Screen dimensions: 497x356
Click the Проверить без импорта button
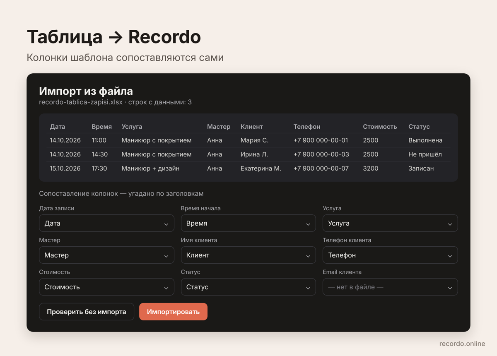pos(87,312)
